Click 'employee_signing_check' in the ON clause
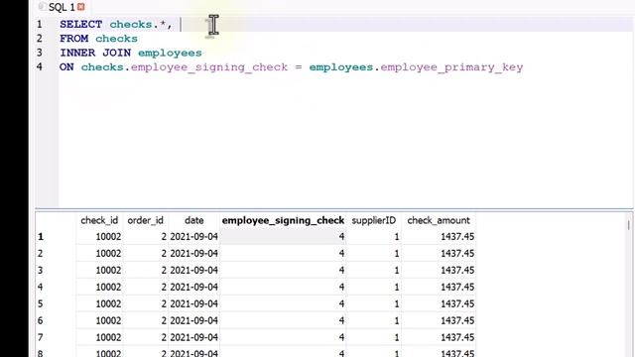This screenshot has width=635, height=357. [x=209, y=67]
